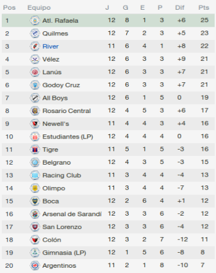
Task: Select the Racing Club badge
Action: click(35, 176)
